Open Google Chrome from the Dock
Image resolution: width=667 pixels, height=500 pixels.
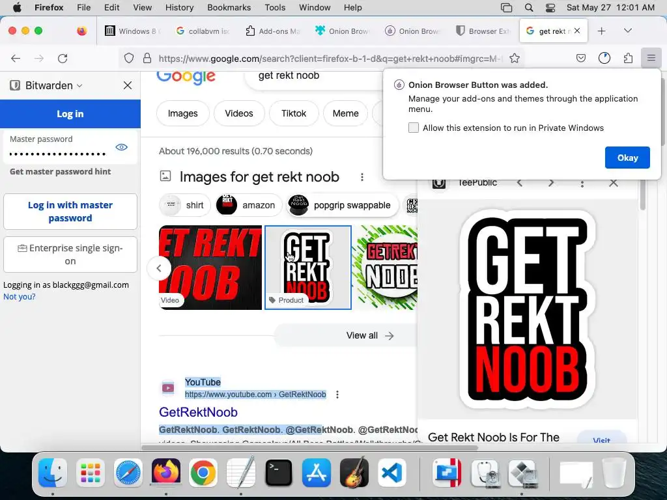(203, 473)
